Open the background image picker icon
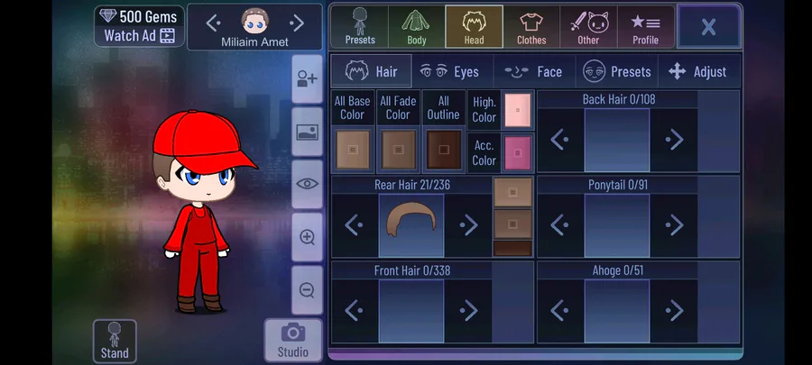 point(307,132)
